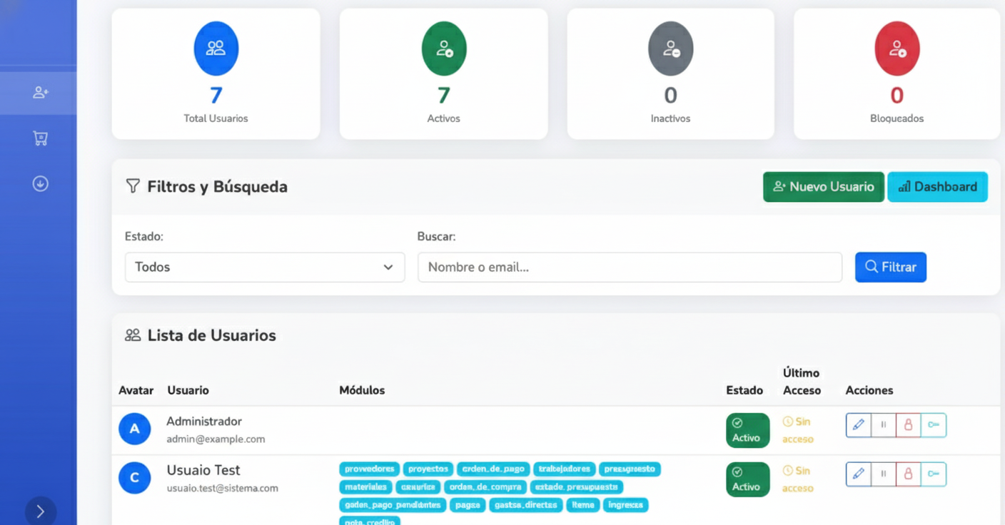
Task: Click the download arrow sidebar icon
Action: [41, 184]
